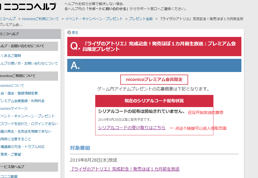Open 'niconicoご利用について' breadcrumb link
Image resolution: width=258 pixels, height=178 pixels.
click(40, 19)
